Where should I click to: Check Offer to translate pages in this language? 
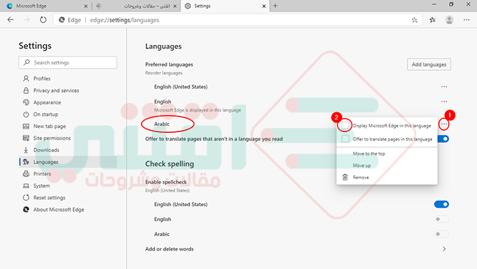tap(345, 139)
